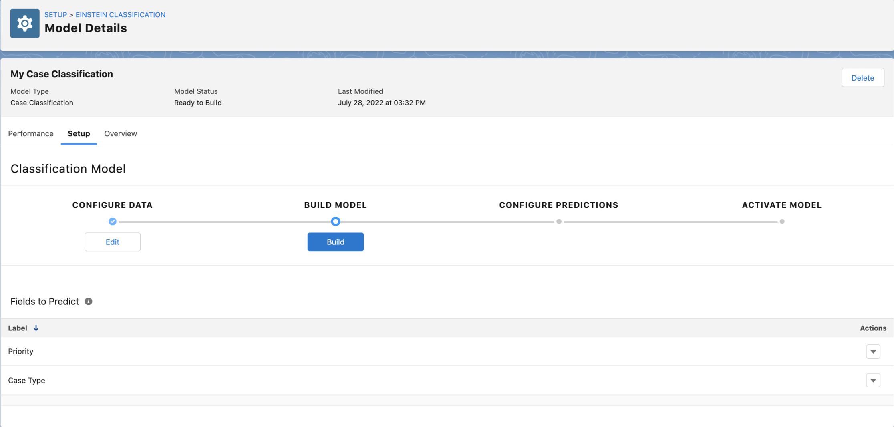
Task: Click the Setup gear icon in header
Action: [x=25, y=24]
